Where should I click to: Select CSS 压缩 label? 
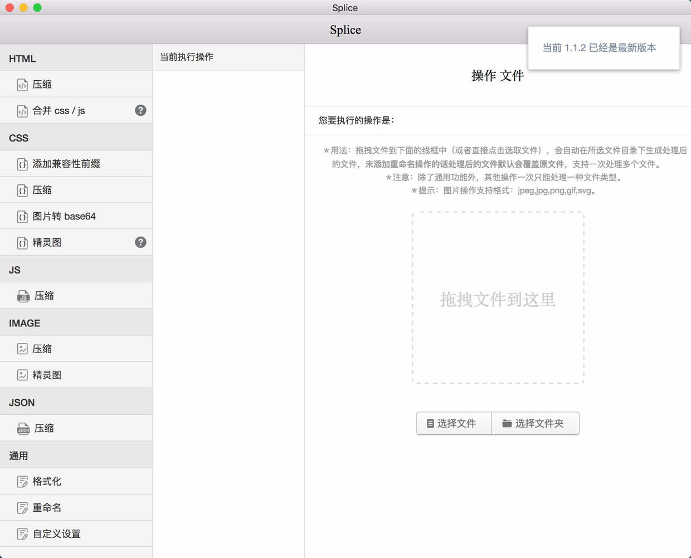tap(42, 190)
